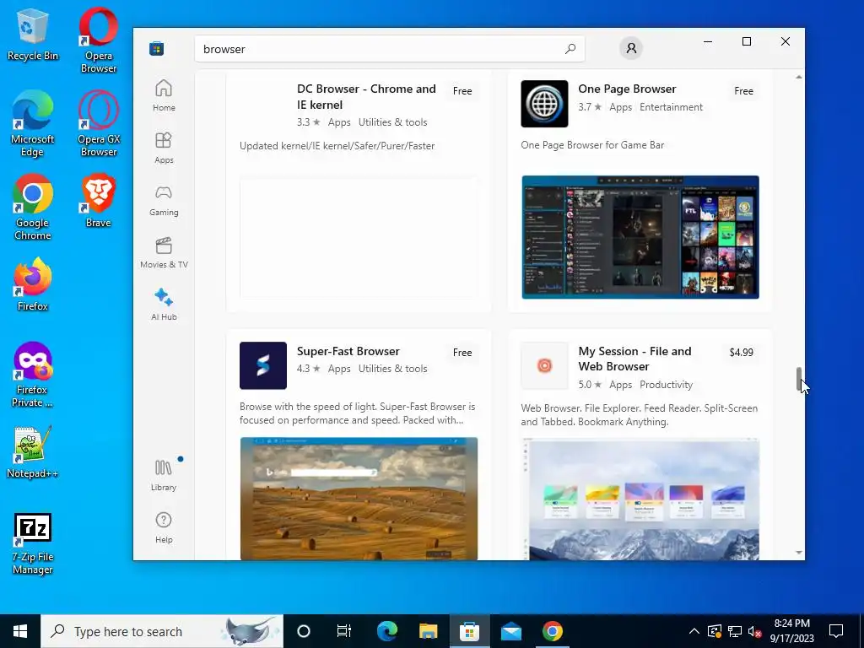
Task: Click the Microsoft Store logo icon
Action: [x=156, y=48]
